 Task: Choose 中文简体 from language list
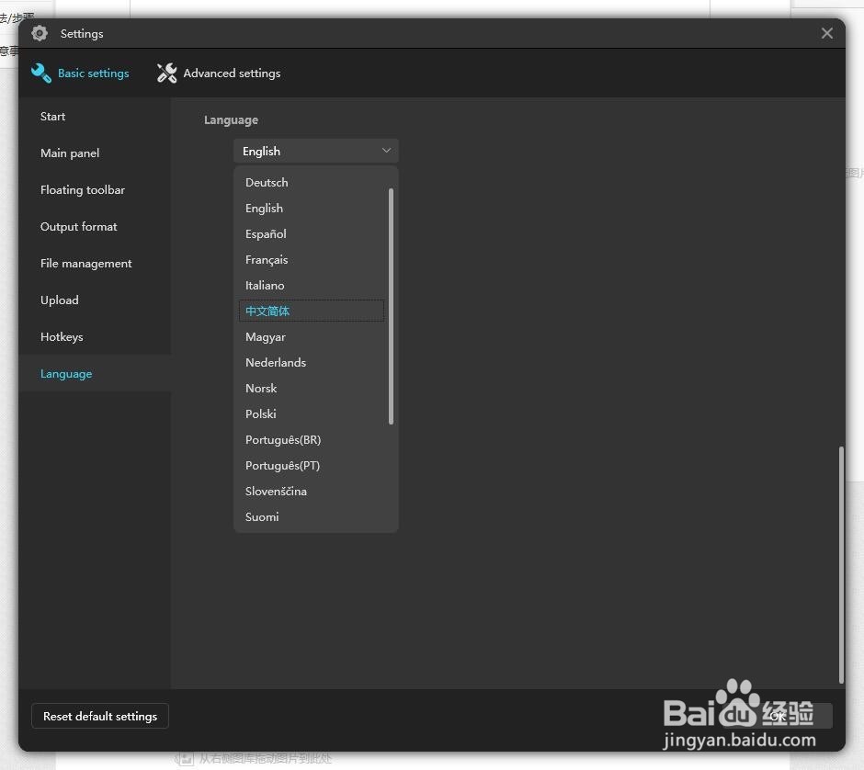(312, 311)
